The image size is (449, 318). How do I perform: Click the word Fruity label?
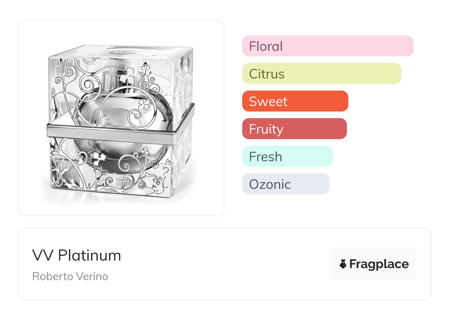point(266,130)
